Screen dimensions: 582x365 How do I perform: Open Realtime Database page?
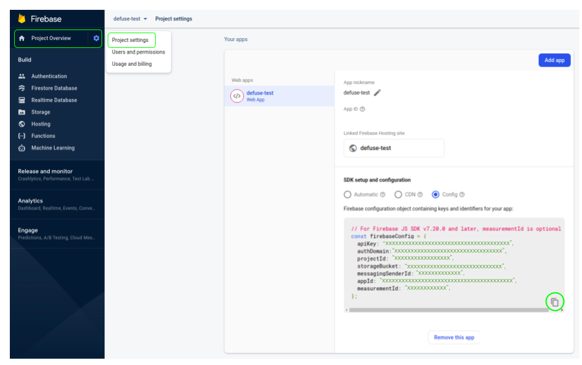[x=54, y=100]
